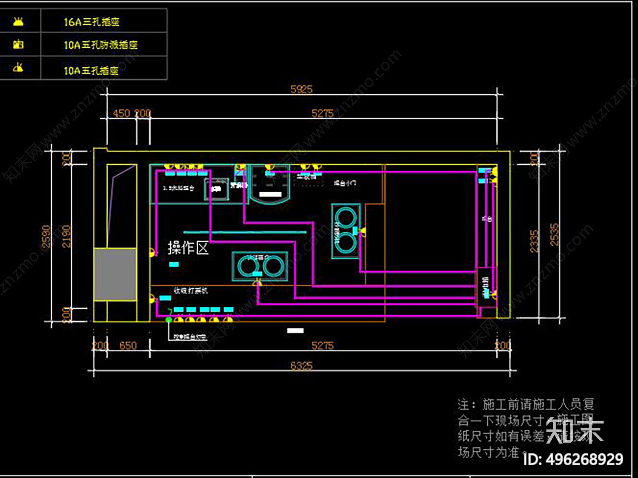Click the 650 dimension value

coord(128,345)
